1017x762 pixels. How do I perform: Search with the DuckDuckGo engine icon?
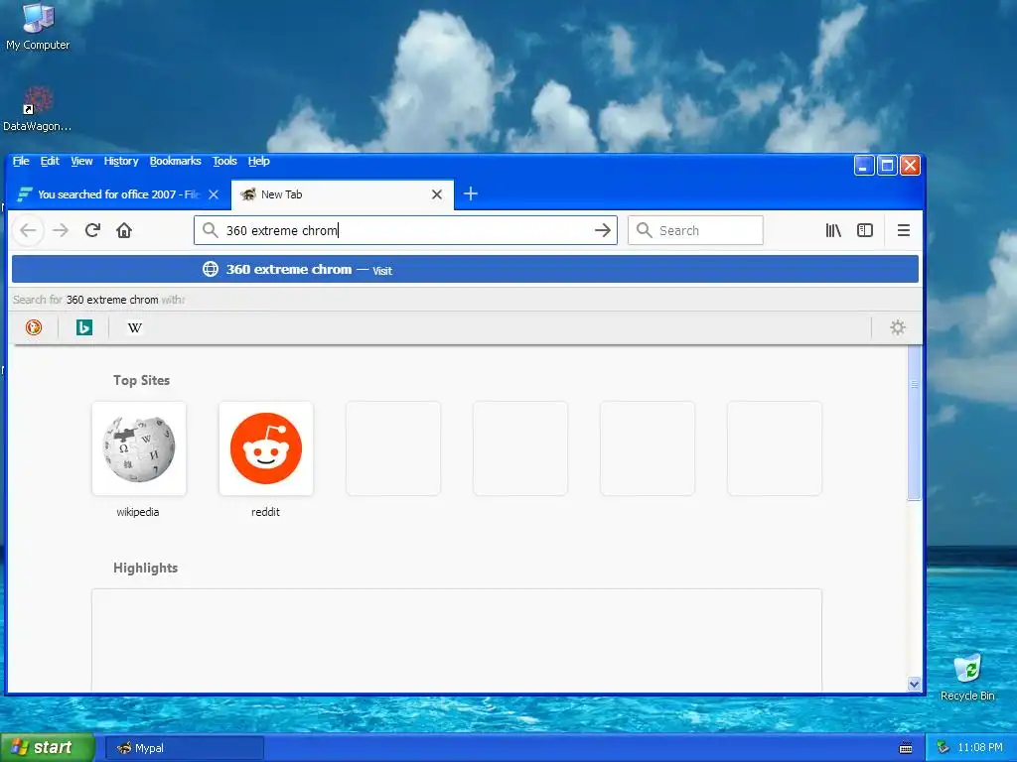click(34, 327)
